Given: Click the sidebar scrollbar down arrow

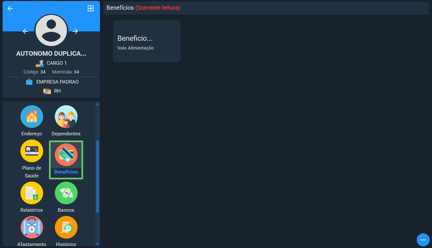Looking at the screenshot, I should click(97, 244).
